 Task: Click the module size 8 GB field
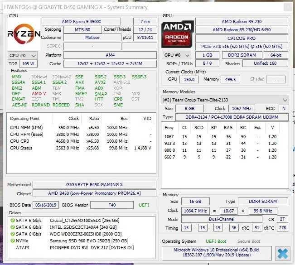[x=189, y=109]
